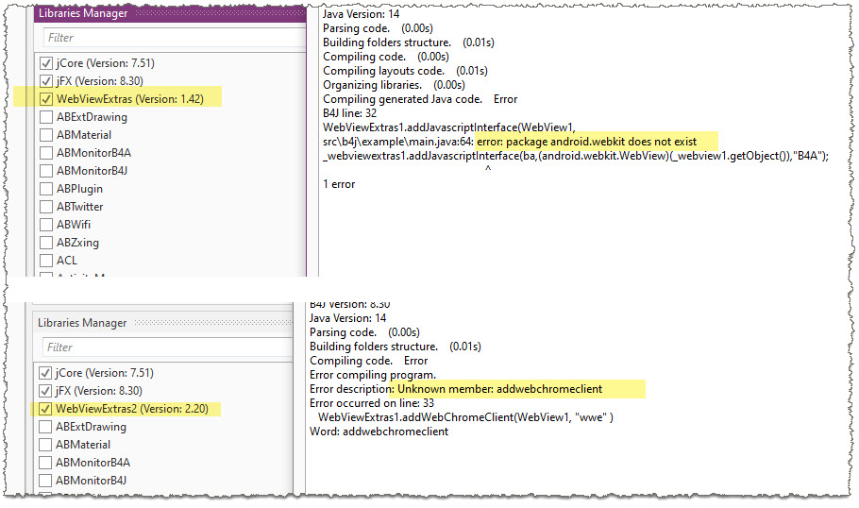Viewport: 859px width, 508px height.
Task: Click the "Compiling code. Error" log line
Action: (368, 361)
